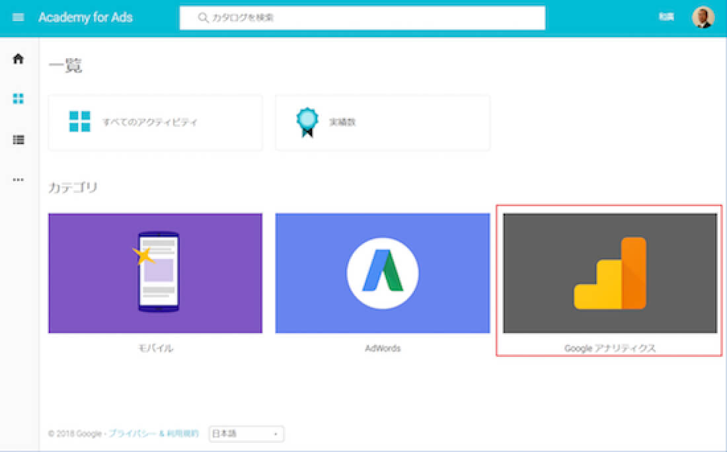Open the achievements badge card

(x=383, y=122)
